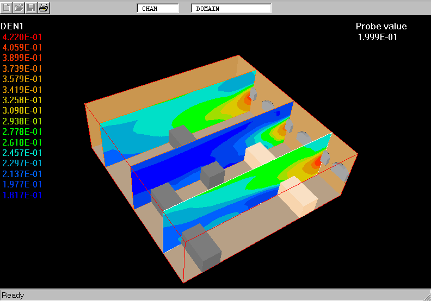Click the green 2.778E-01 legend entry
The height and width of the screenshot is (301, 431).
coord(22,131)
